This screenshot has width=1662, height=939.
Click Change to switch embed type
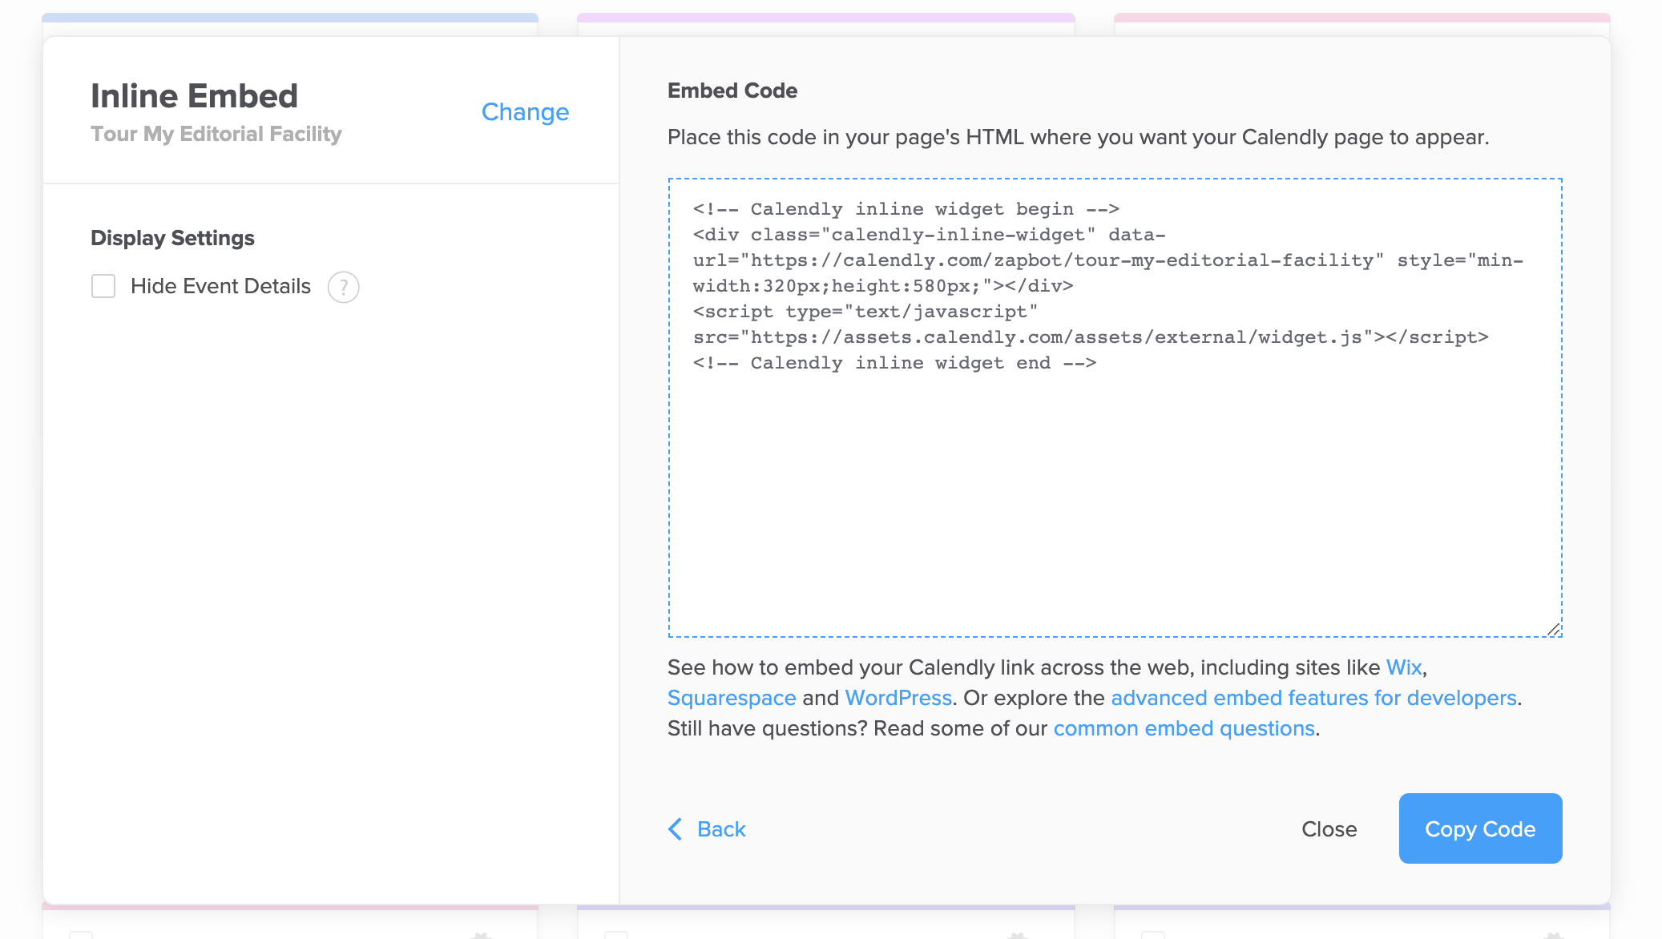pyautogui.click(x=525, y=111)
